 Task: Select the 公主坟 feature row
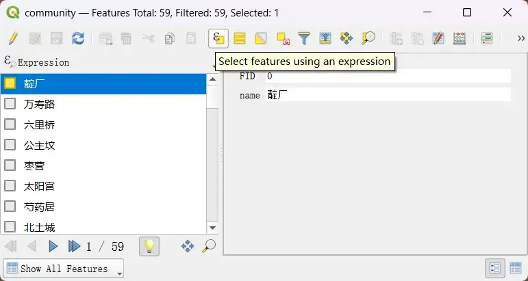(x=103, y=145)
